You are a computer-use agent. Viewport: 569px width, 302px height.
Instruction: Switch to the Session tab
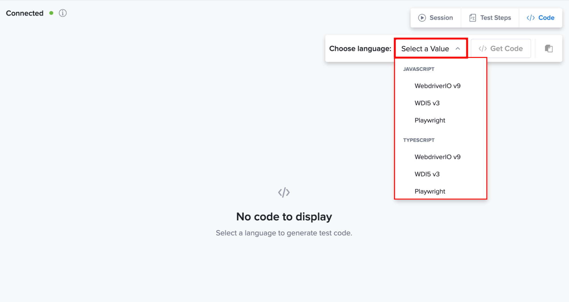[x=436, y=18]
